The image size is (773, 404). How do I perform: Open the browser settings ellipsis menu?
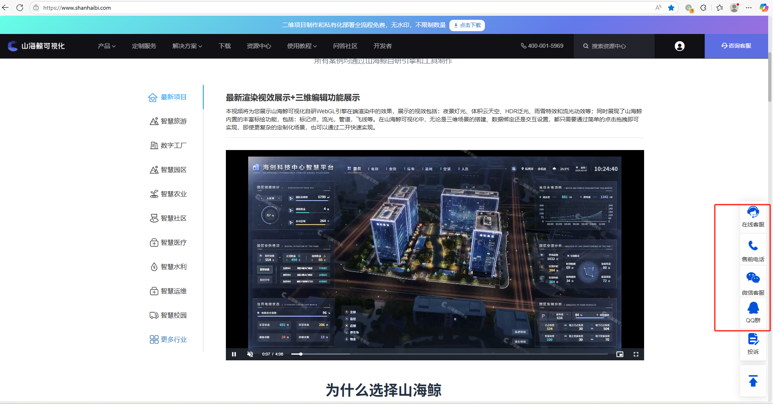point(749,8)
